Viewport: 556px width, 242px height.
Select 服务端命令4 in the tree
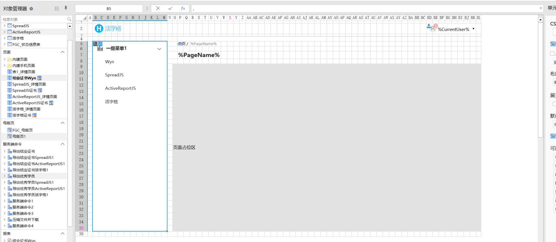[23, 226]
